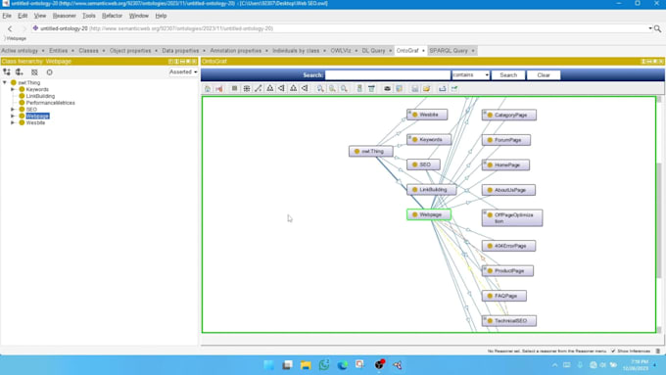The width and height of the screenshot is (666, 375).
Task: Apply the spring layout diagonal-line icon
Action: (x=259, y=88)
